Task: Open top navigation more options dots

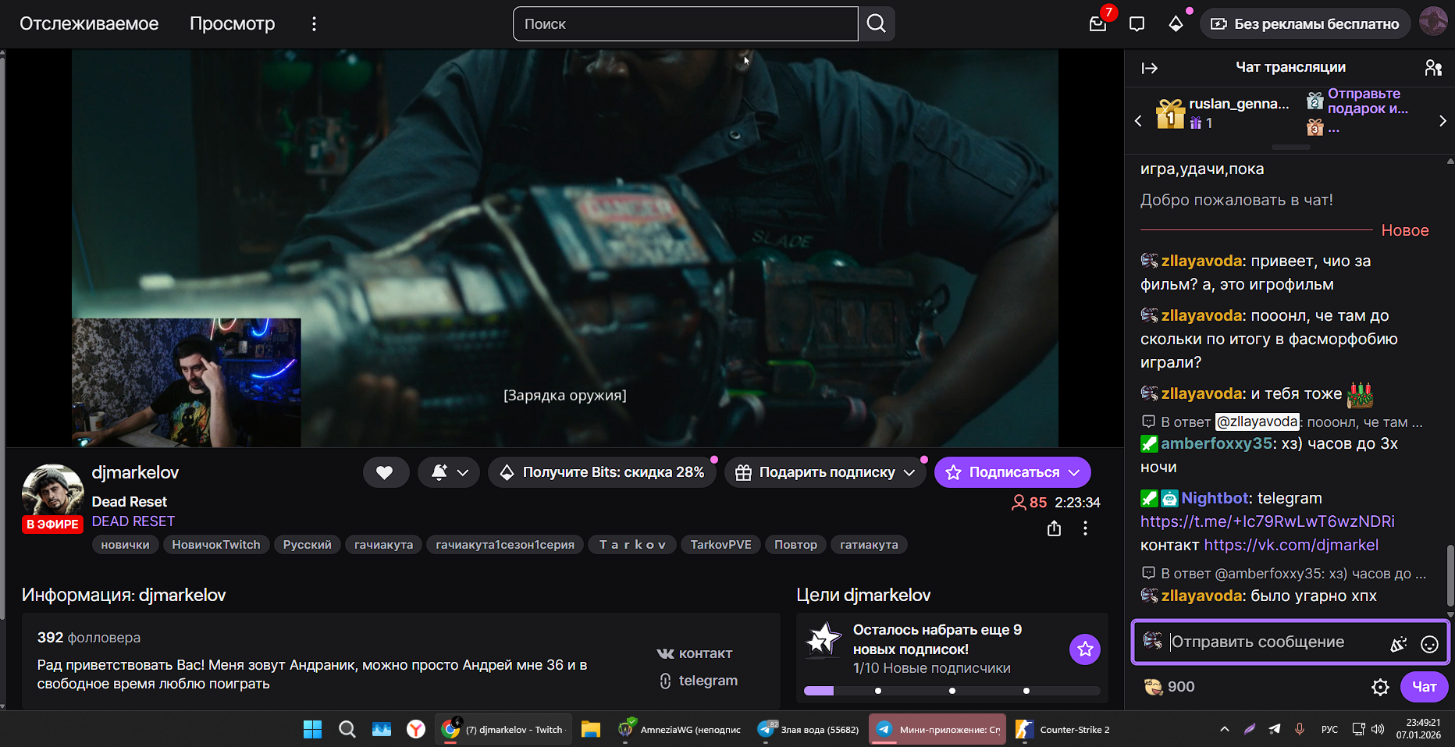Action: click(x=314, y=24)
